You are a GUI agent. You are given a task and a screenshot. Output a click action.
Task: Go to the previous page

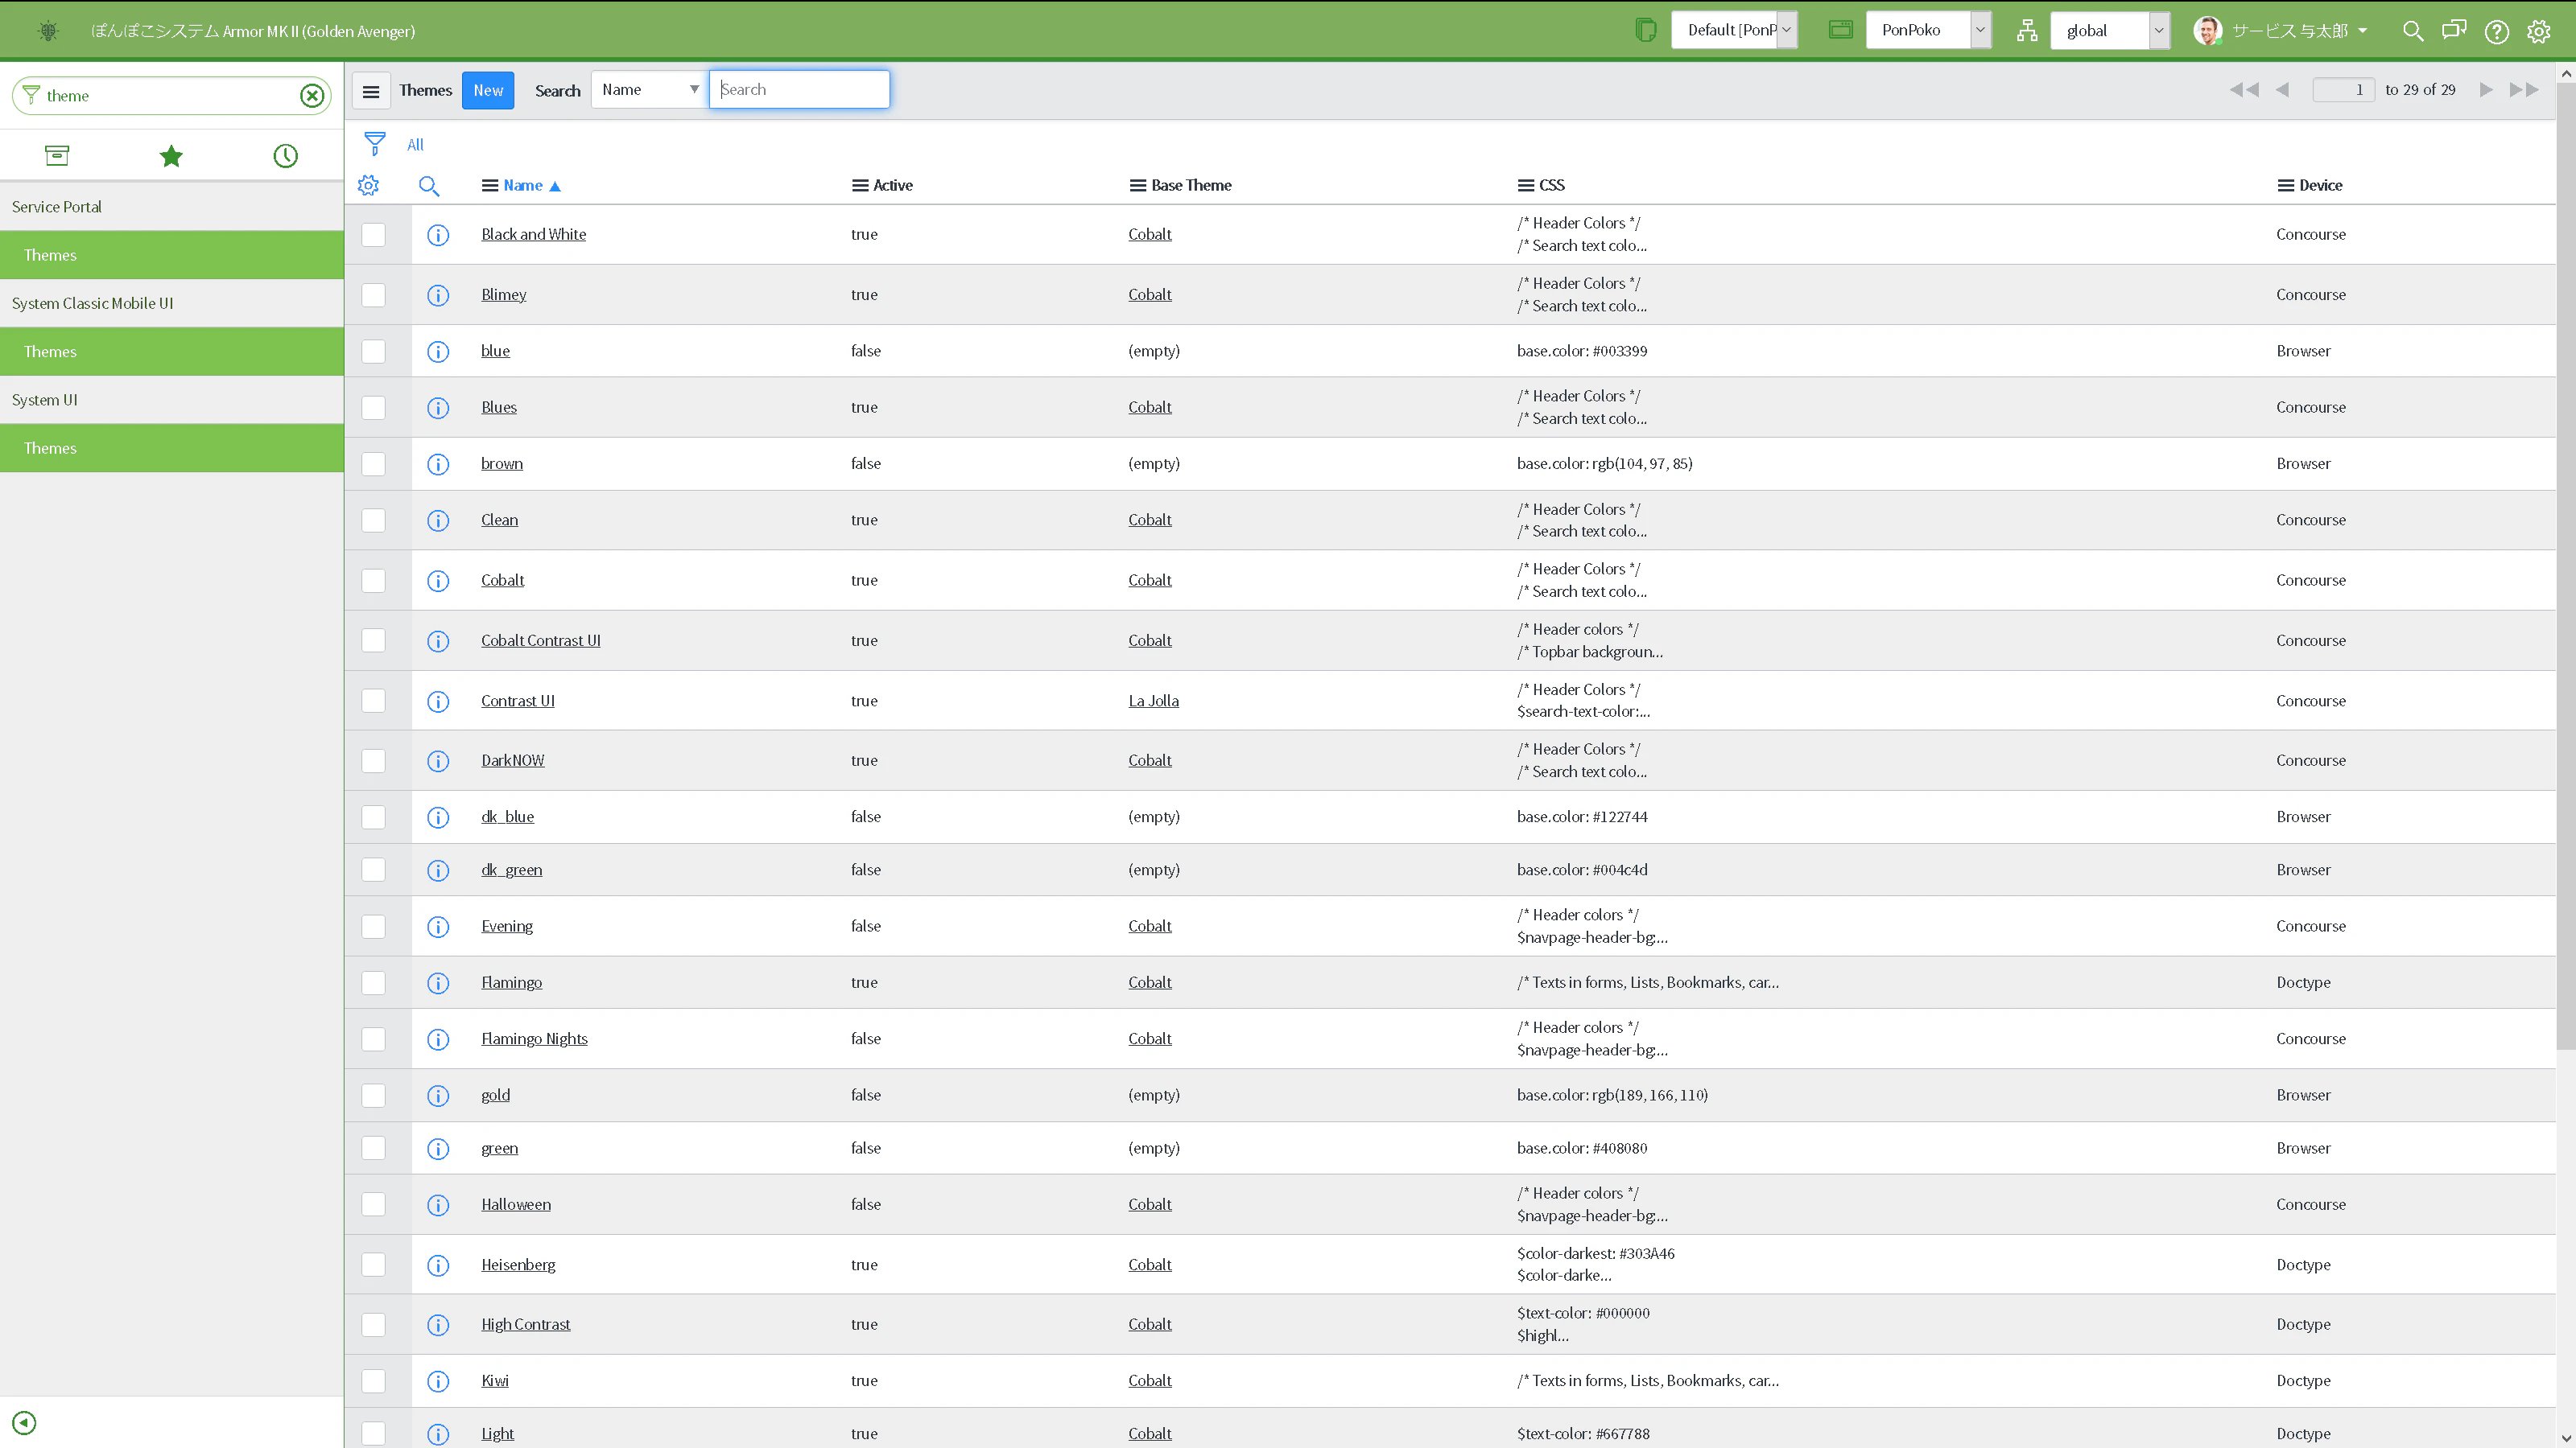[x=2282, y=90]
